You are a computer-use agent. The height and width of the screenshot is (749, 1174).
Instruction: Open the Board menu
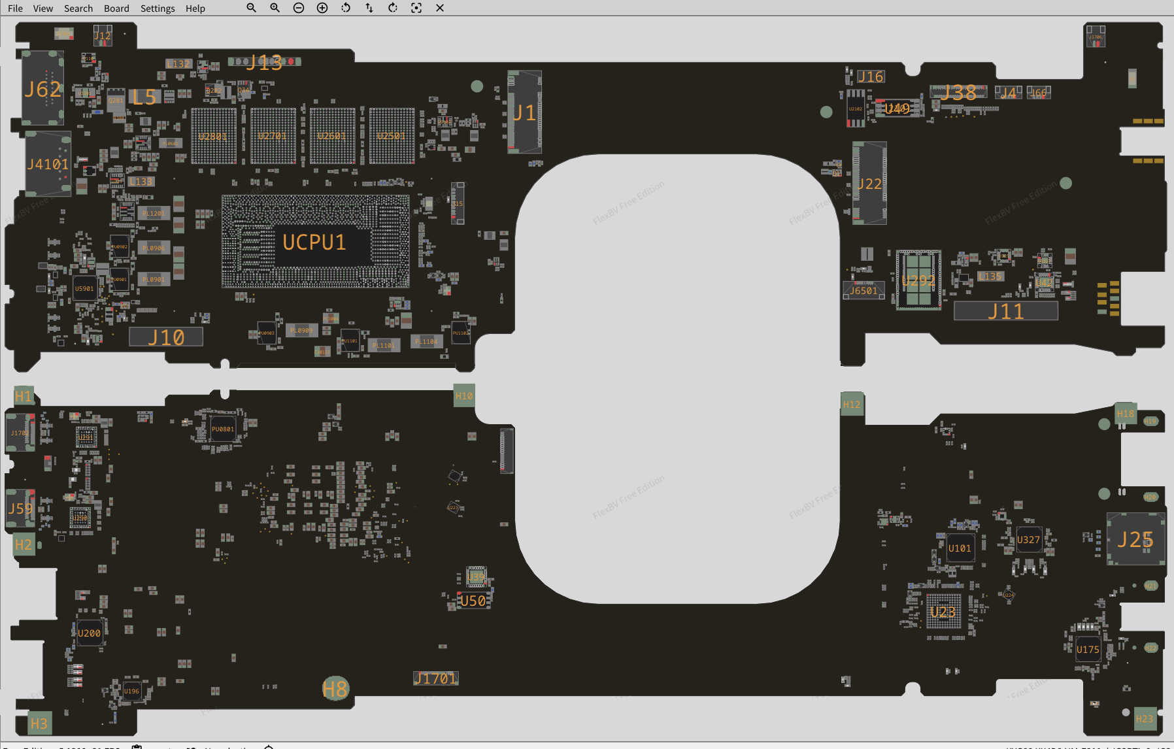116,8
